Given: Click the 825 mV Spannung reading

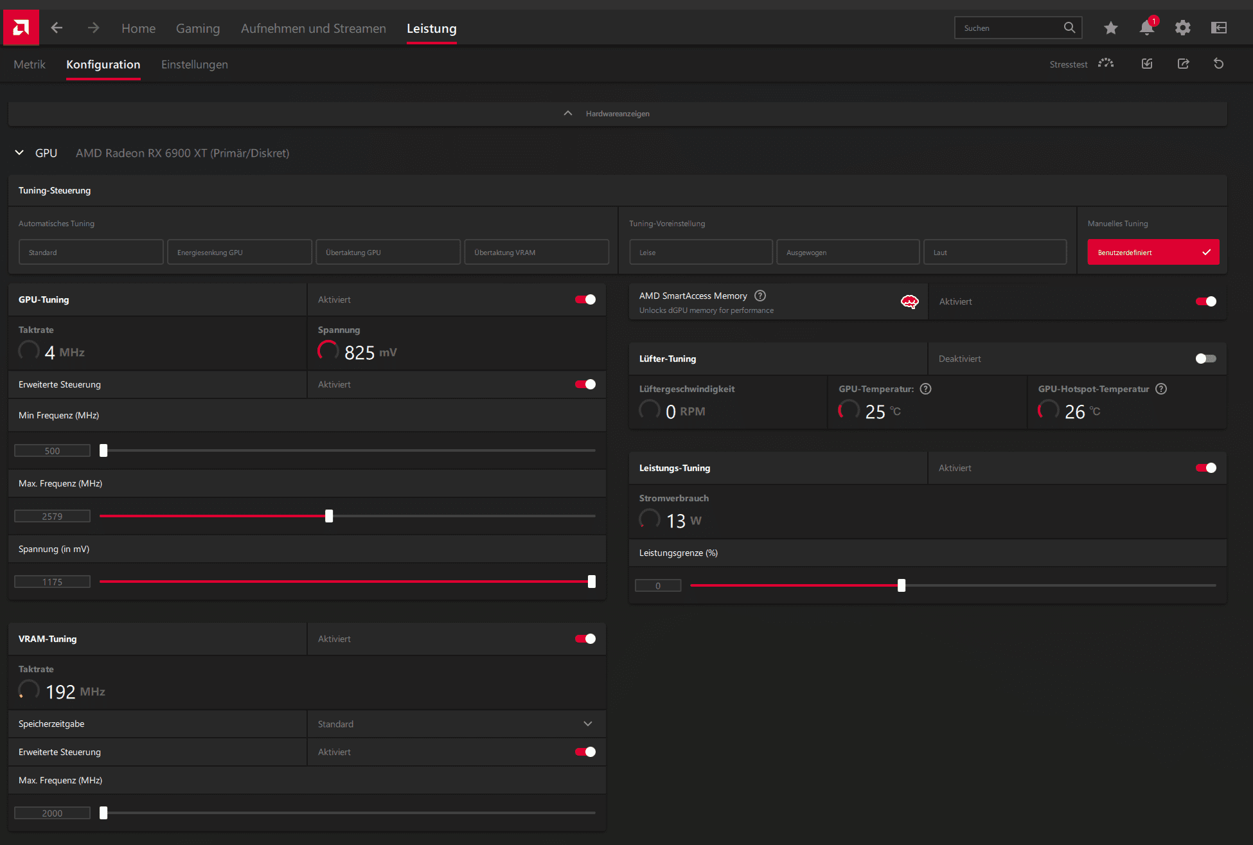Looking at the screenshot, I should click(x=371, y=352).
